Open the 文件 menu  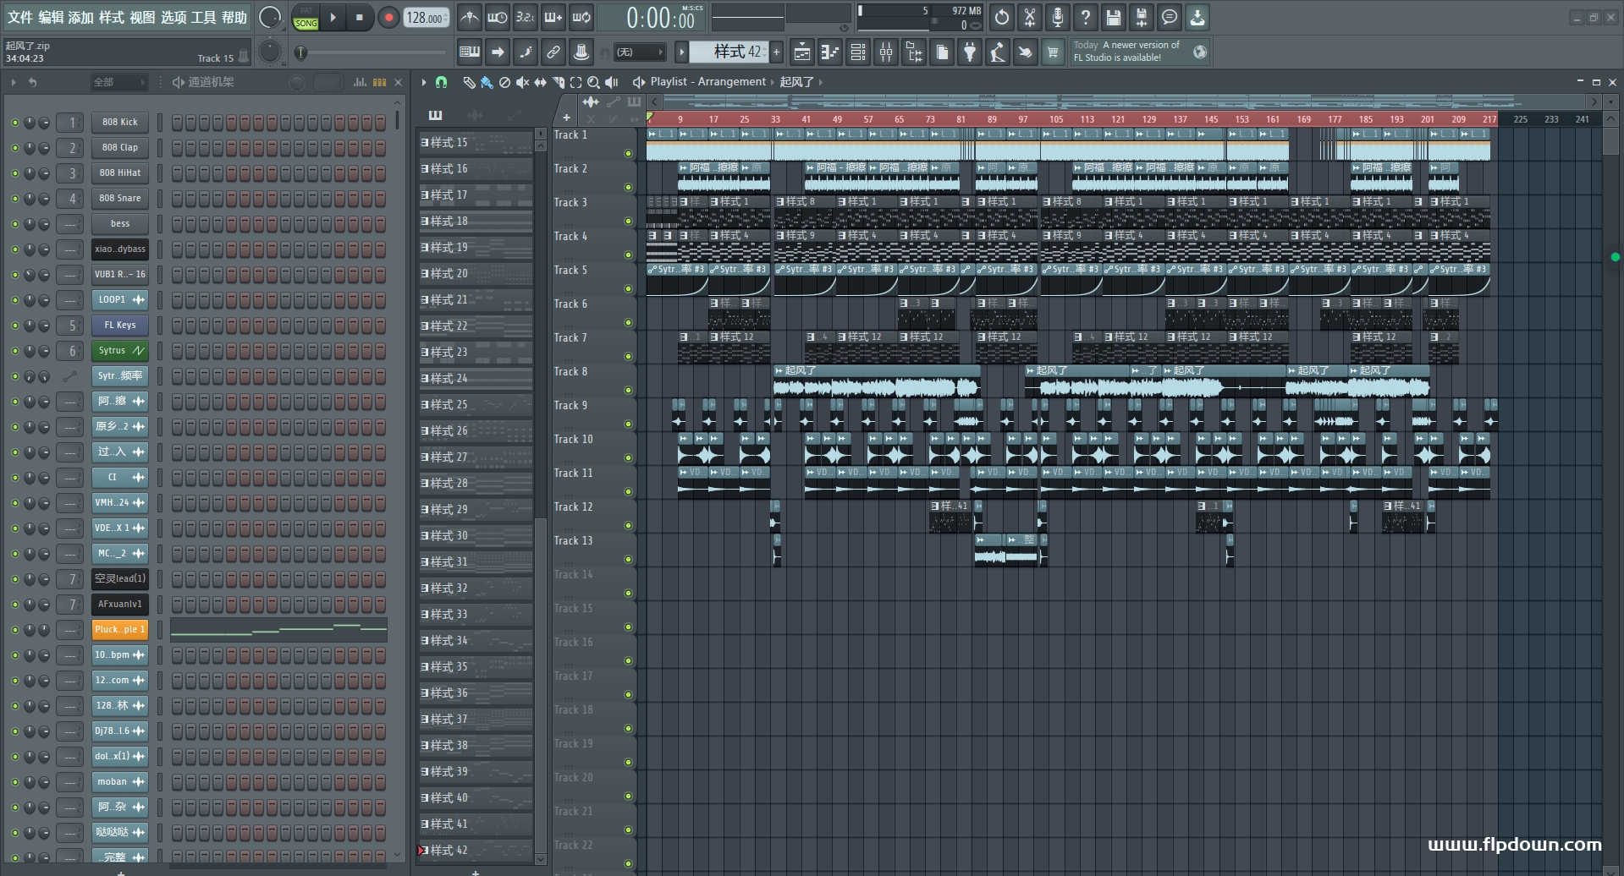20,17
